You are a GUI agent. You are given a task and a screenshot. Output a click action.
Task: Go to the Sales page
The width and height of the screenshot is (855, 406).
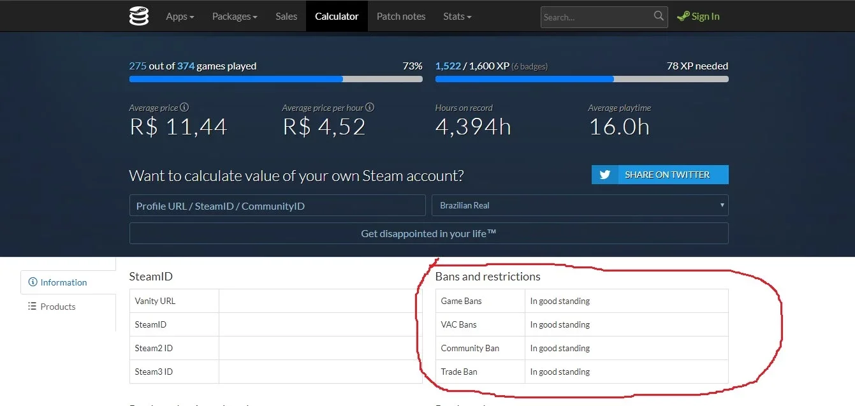(x=286, y=17)
